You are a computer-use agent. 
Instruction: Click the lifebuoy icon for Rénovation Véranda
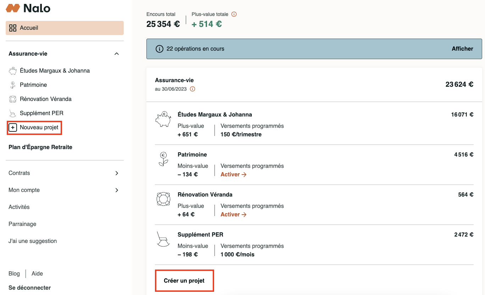163,199
